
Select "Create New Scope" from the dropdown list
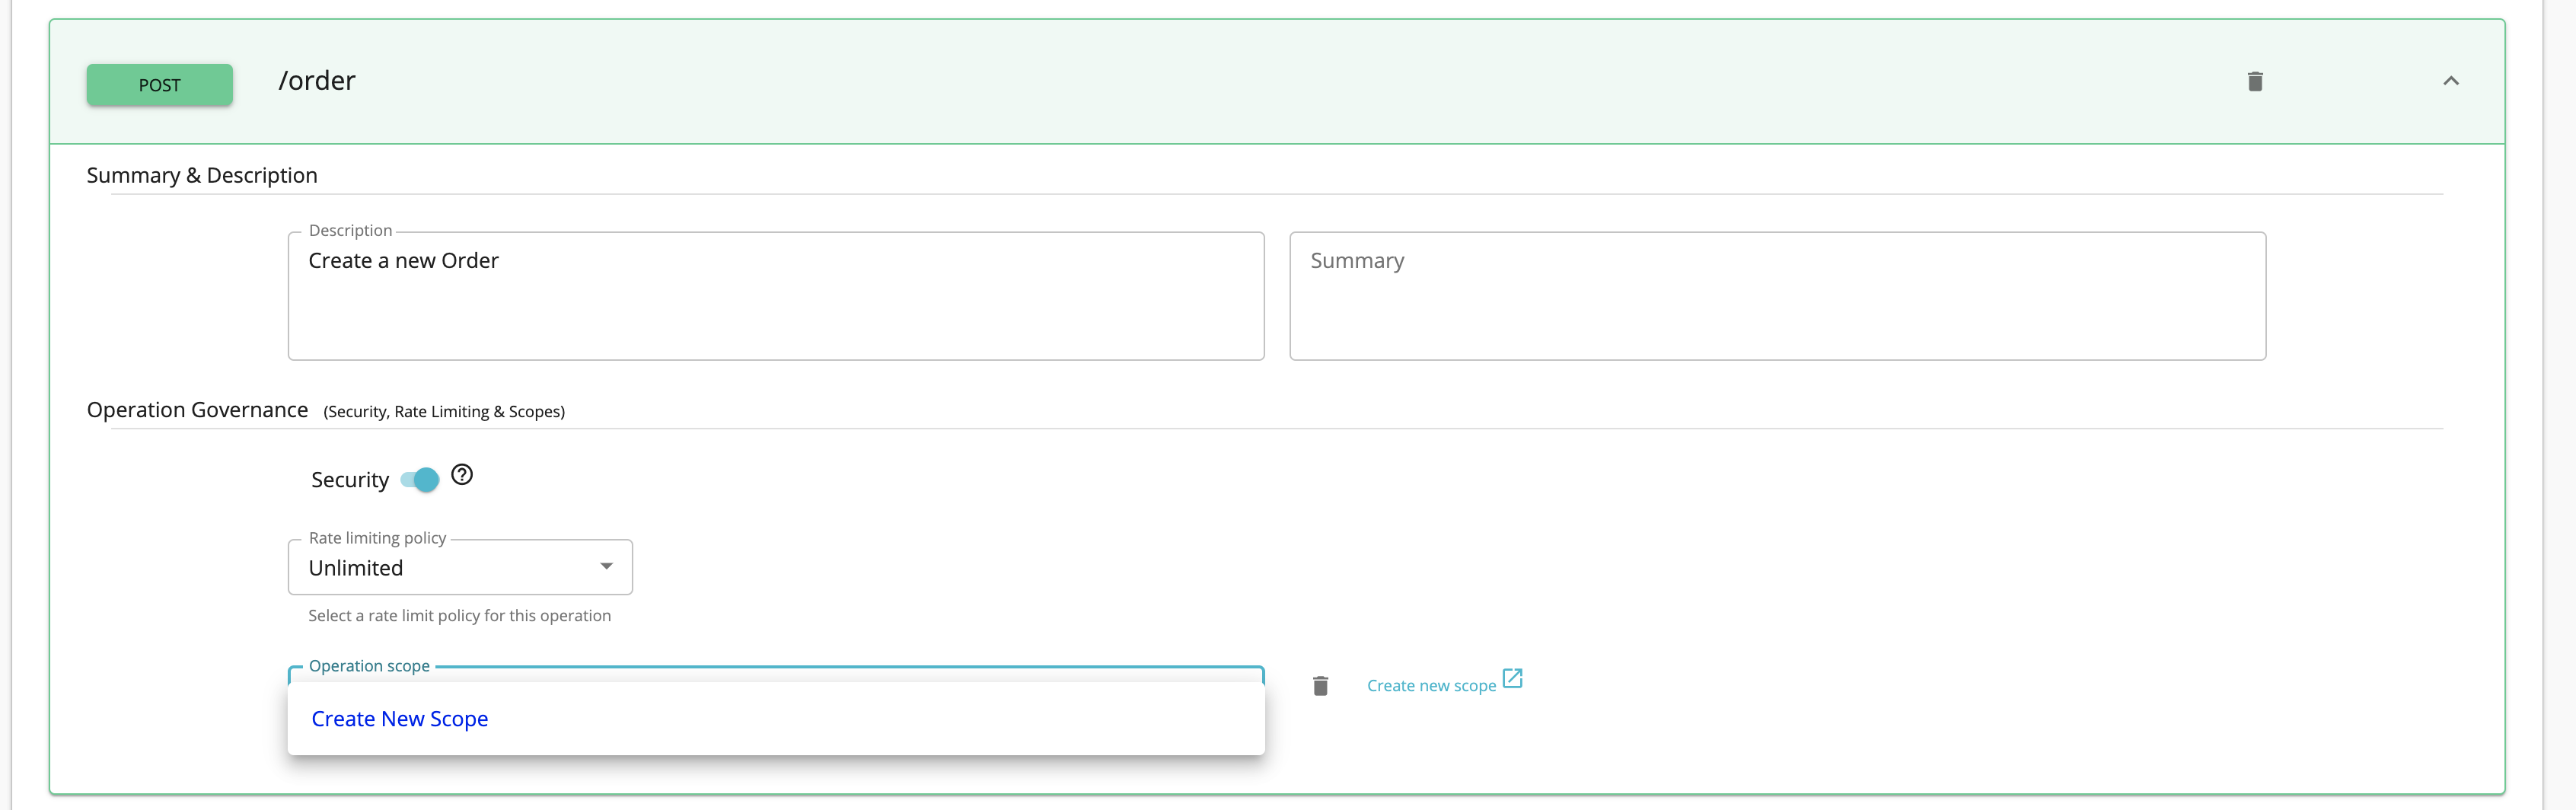pos(399,718)
